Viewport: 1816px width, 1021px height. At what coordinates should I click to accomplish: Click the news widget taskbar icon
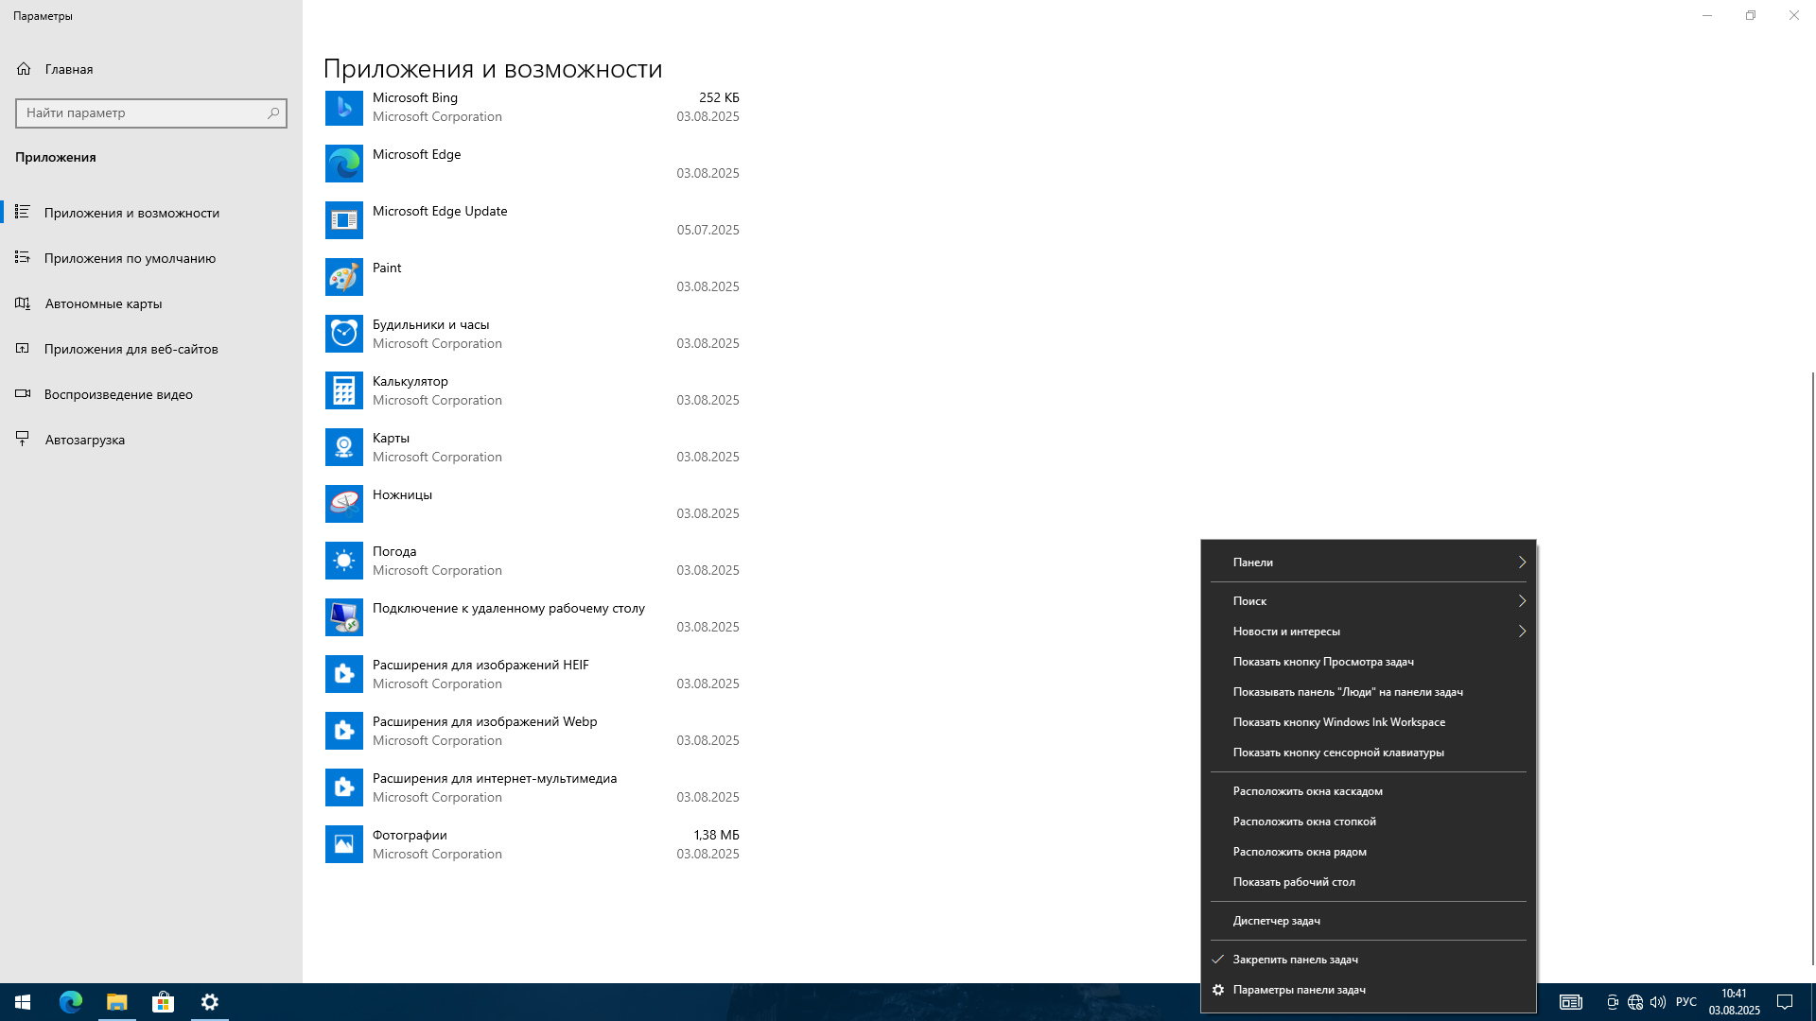[1570, 1002]
